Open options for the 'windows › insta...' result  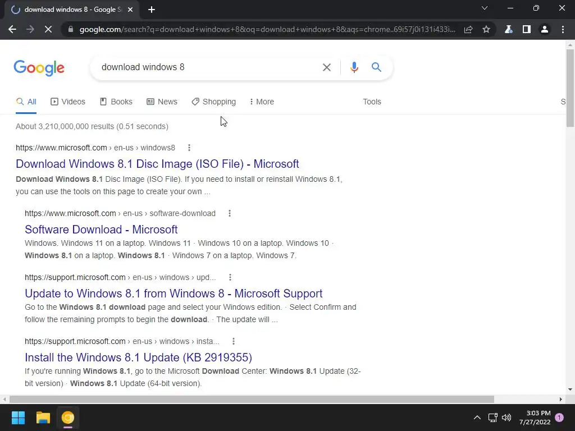[x=233, y=342]
